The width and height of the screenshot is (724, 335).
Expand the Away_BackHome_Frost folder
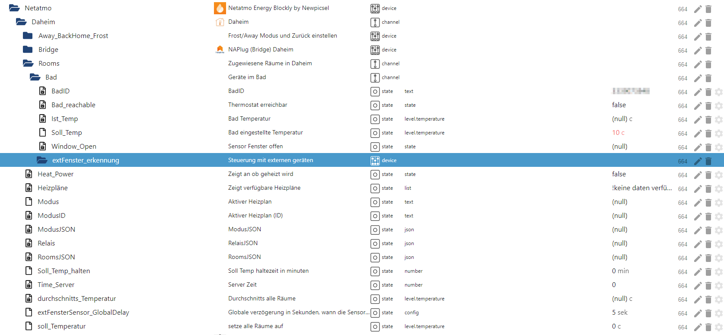coord(28,35)
